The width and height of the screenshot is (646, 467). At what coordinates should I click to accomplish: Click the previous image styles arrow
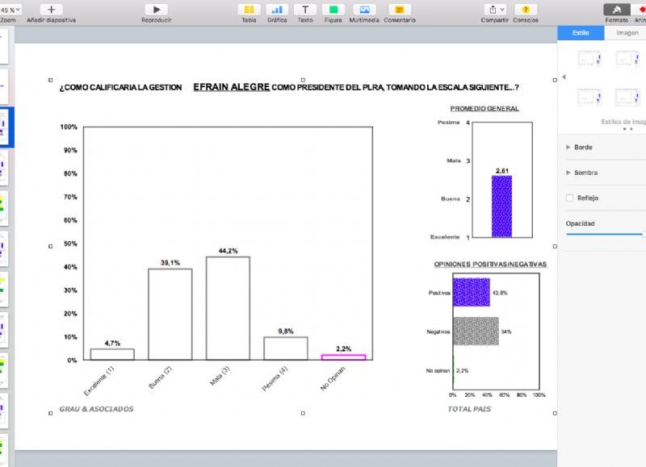coord(564,77)
